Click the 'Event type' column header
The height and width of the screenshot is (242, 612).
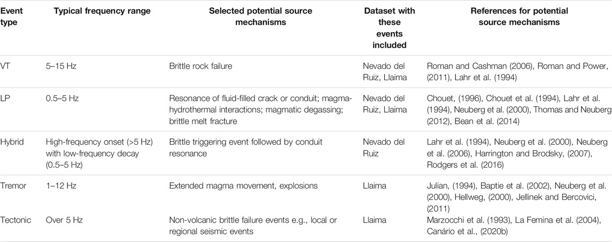click(x=9, y=17)
